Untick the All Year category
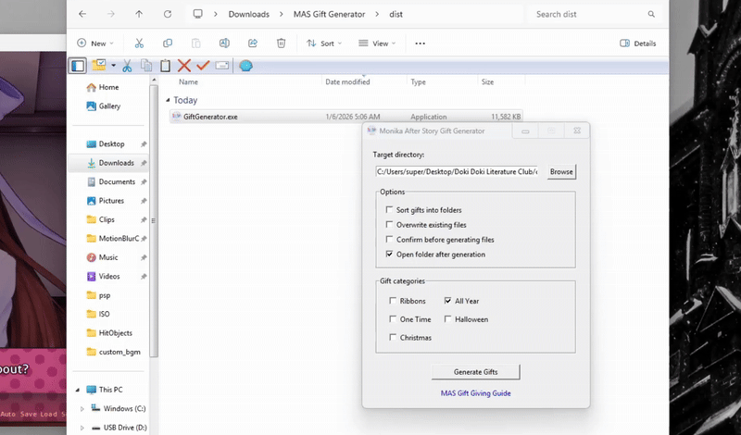 click(448, 301)
